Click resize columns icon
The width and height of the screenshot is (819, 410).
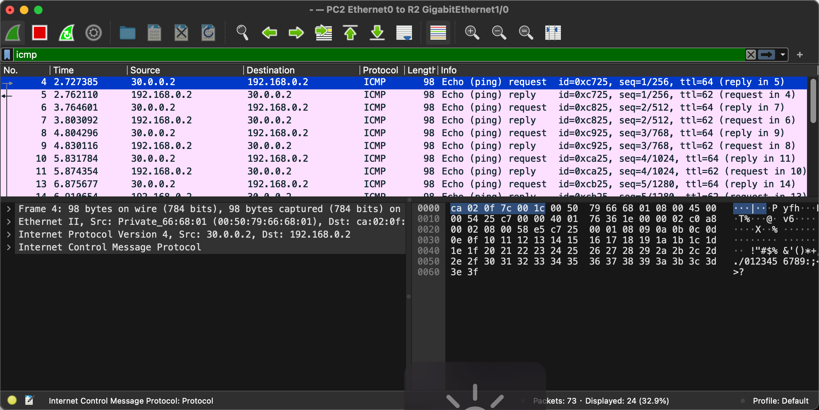pos(553,33)
